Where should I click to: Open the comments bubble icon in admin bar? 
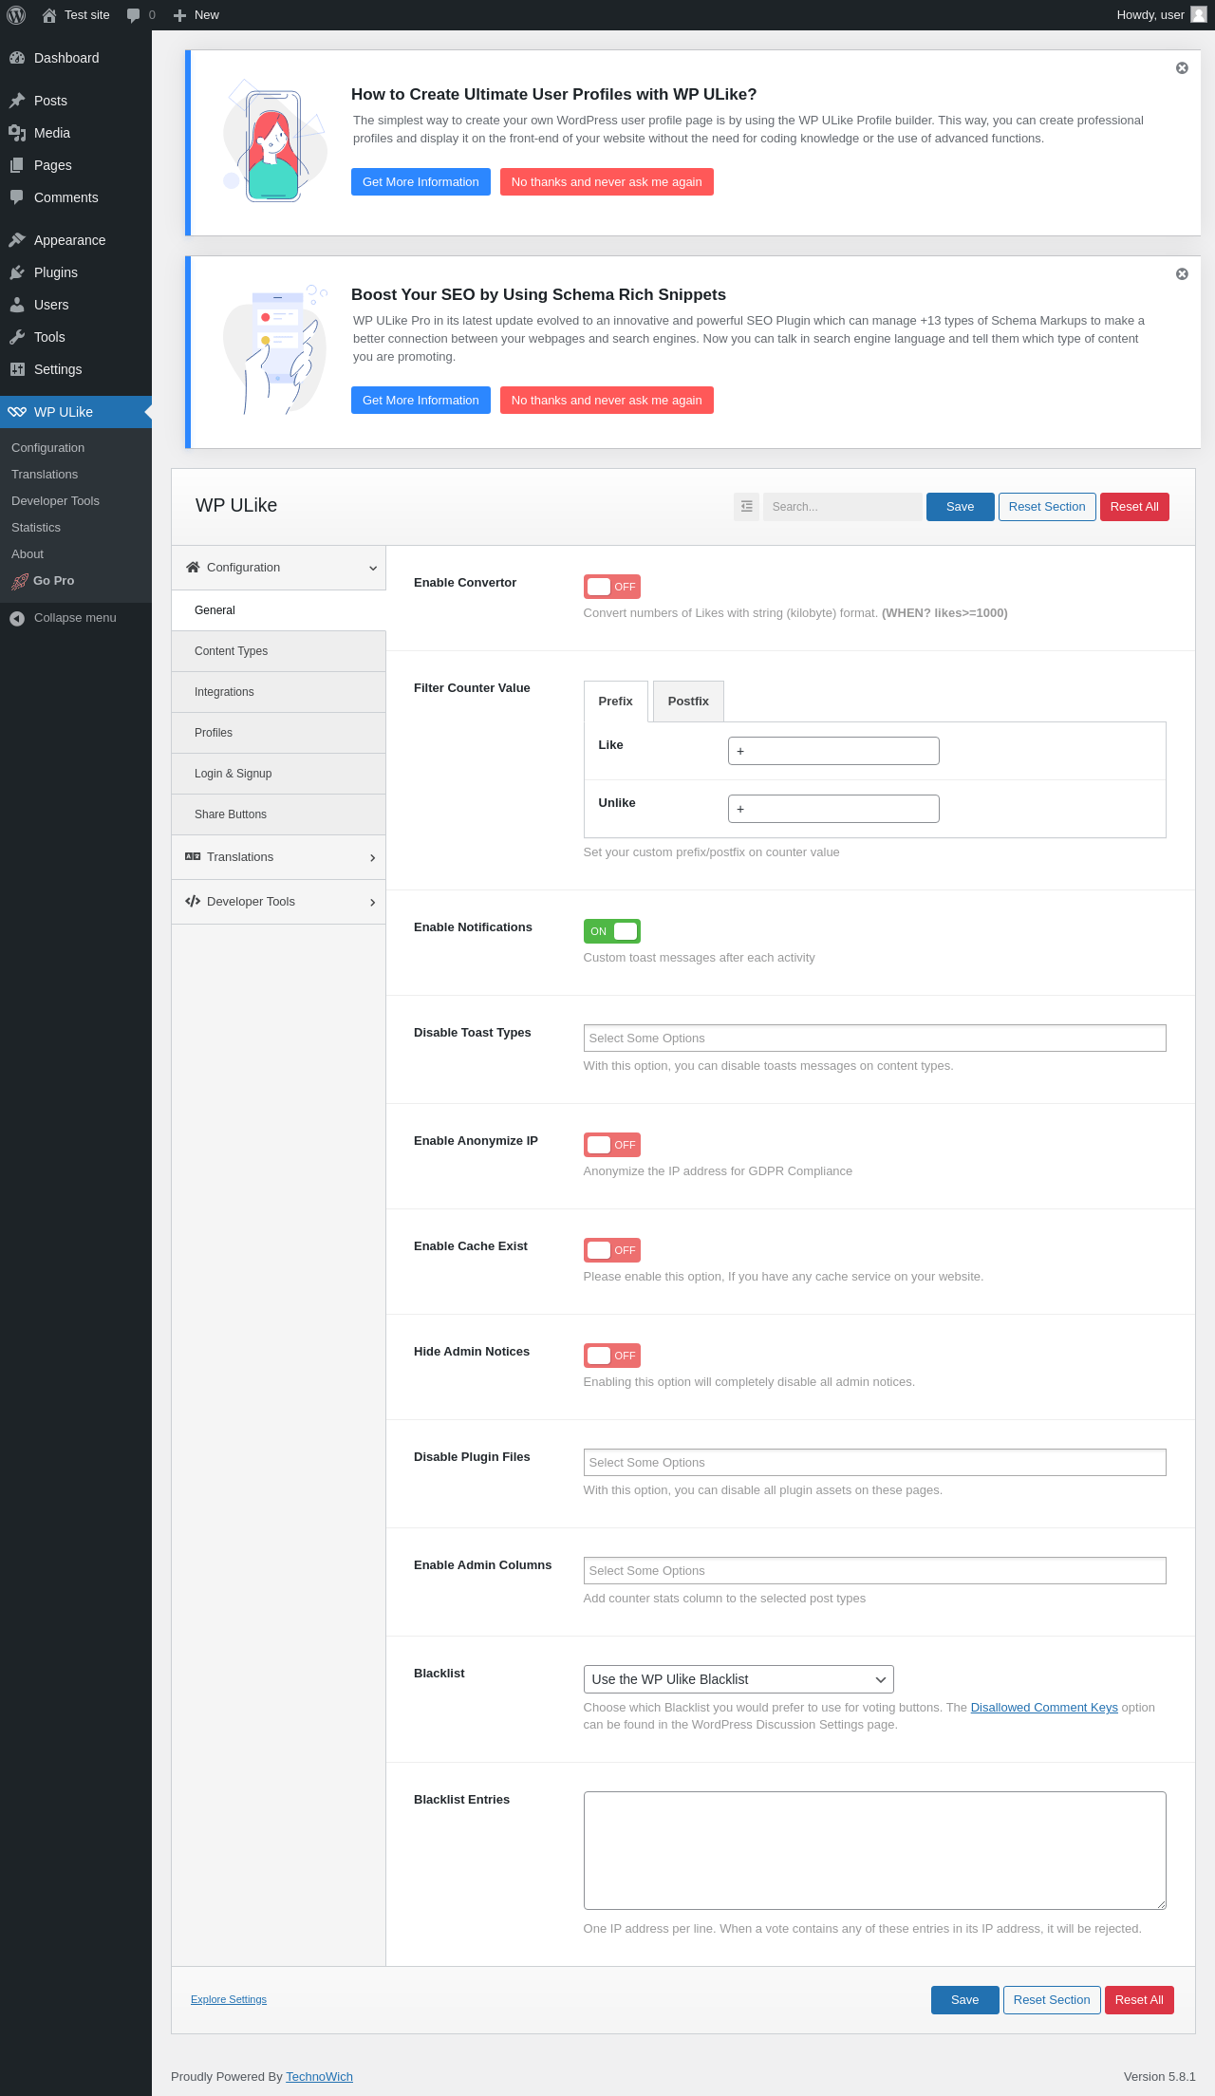pos(133,15)
